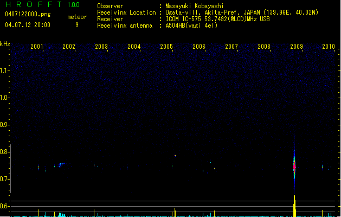This screenshot has height=217, width=341.
Task: Click the yellow power bar just after 2005
Action: coord(175,212)
